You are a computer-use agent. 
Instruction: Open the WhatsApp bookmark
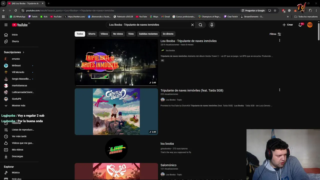pyautogui.click(x=17, y=17)
